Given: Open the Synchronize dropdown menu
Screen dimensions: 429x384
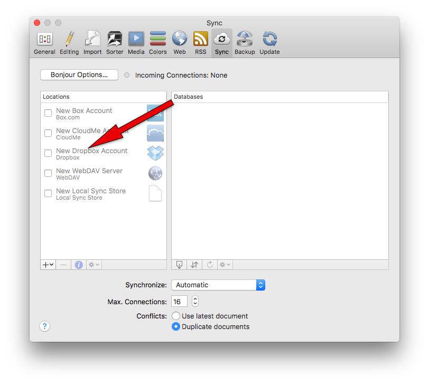Looking at the screenshot, I should 218,285.
